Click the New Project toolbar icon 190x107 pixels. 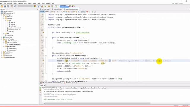[x=2, y=6]
